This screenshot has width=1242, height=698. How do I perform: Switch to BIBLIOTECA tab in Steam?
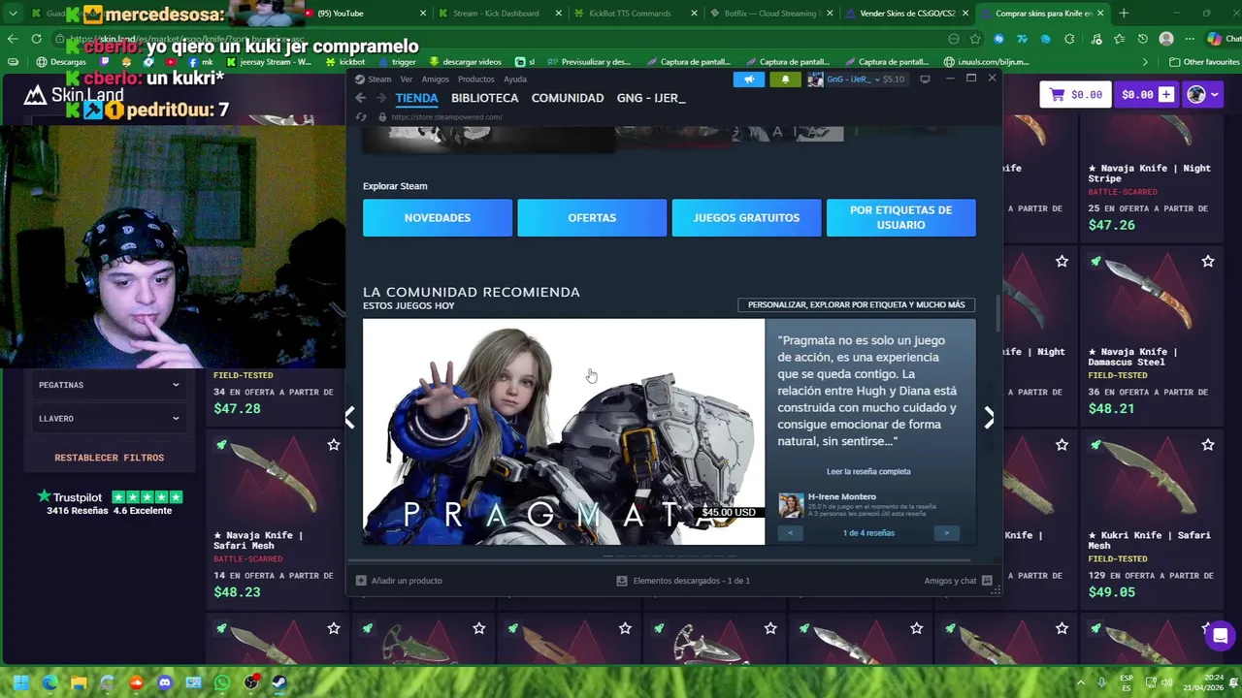pyautogui.click(x=484, y=98)
